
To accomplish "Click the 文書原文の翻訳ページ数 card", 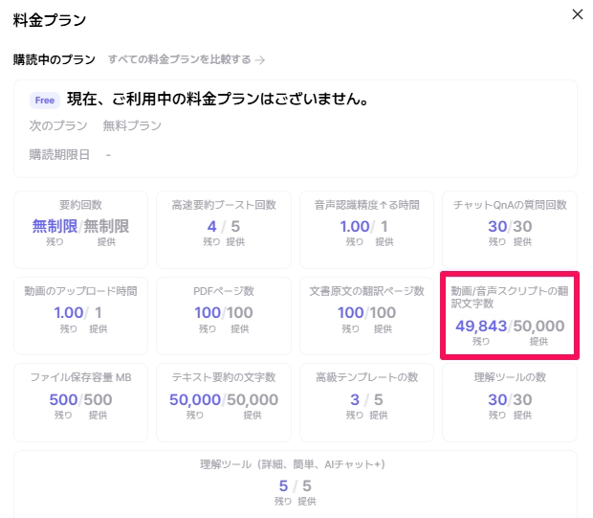I will tap(365, 314).
